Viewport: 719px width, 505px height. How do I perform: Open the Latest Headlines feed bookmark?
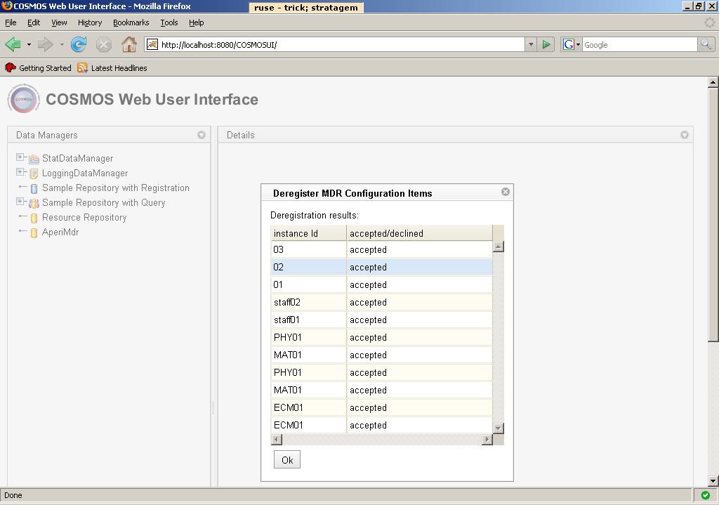112,68
